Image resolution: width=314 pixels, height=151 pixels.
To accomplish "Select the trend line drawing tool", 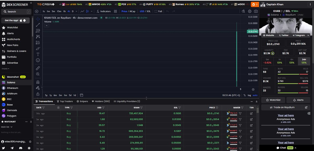I will [x=38, y=25].
